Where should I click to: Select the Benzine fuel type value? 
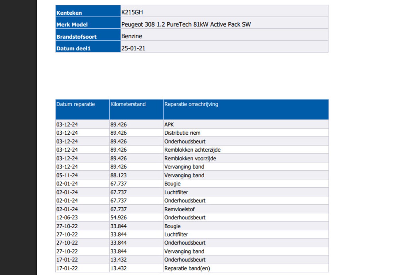[132, 36]
